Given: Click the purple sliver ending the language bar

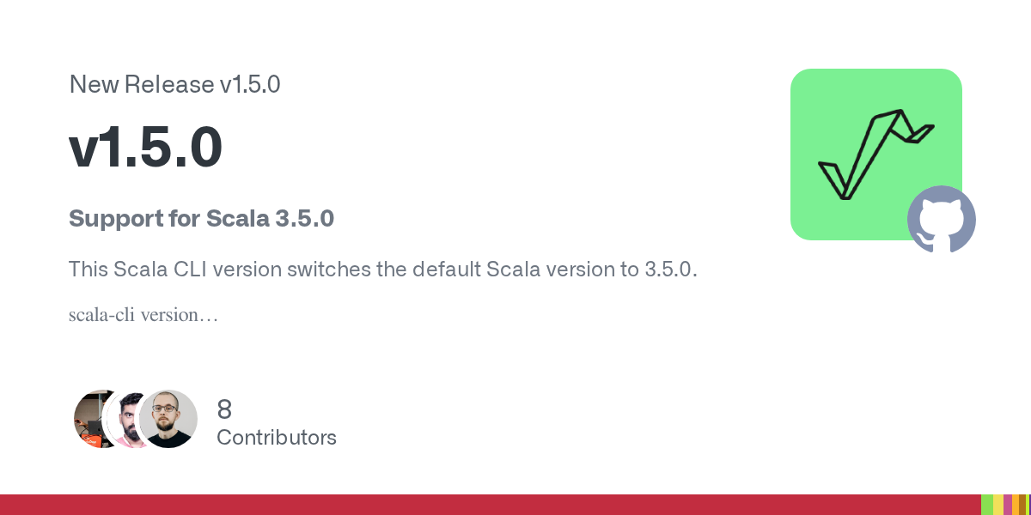Looking at the screenshot, I should coord(1029,505).
